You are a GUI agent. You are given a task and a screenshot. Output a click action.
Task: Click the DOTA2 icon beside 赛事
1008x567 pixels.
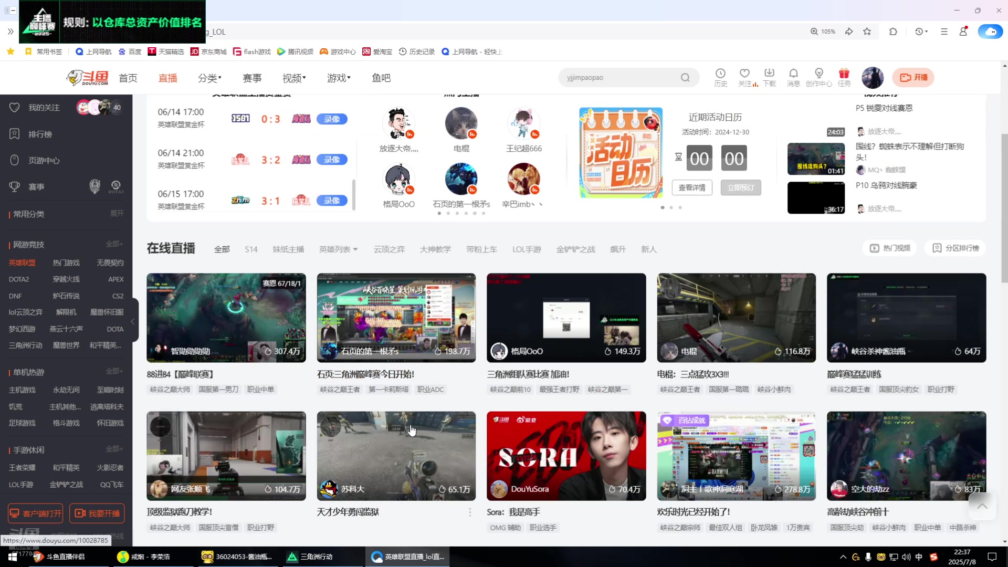click(x=116, y=186)
